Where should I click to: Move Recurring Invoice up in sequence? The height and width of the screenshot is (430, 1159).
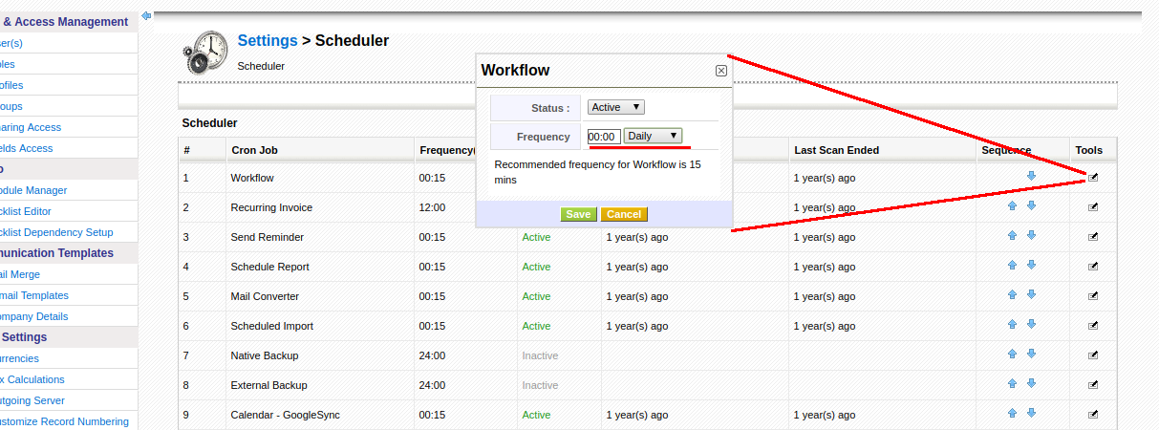coord(1012,206)
